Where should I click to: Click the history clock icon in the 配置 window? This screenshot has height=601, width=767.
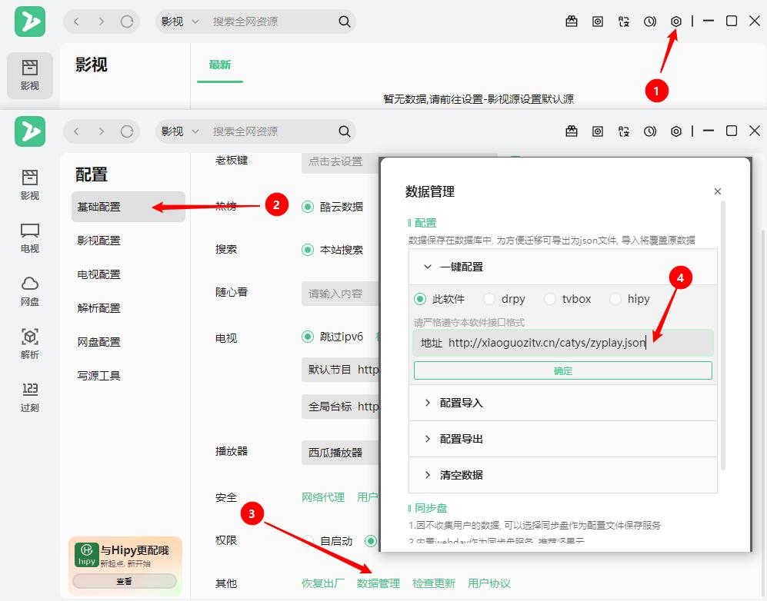tap(650, 131)
